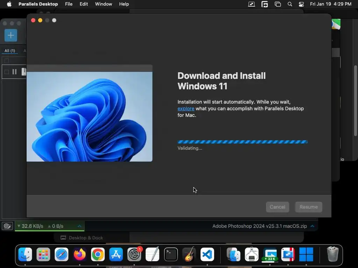Open the Edit menu

(x=84, y=4)
